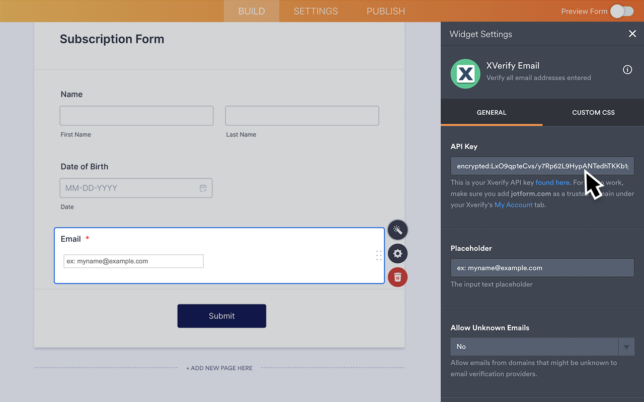The width and height of the screenshot is (644, 402).
Task: Open the Email field widget wizard icon
Action: (397, 230)
